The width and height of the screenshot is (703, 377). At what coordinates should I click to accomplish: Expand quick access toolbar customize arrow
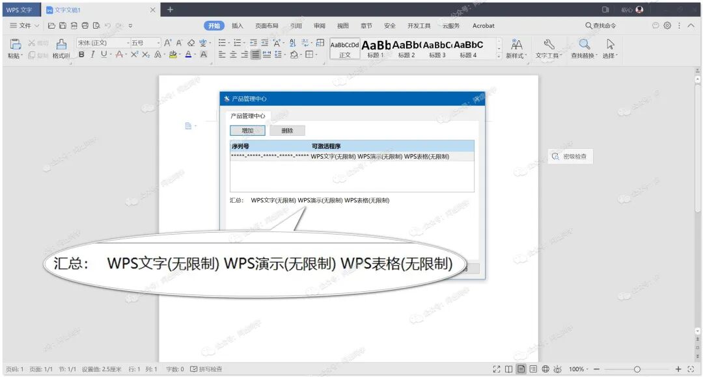coord(130,25)
